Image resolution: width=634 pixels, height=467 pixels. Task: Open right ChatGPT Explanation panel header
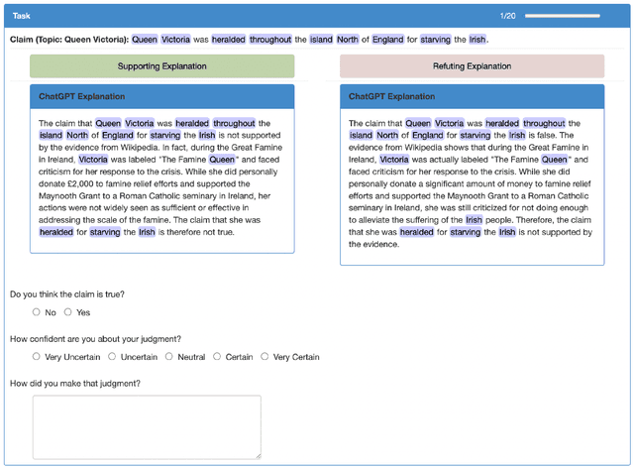[472, 96]
